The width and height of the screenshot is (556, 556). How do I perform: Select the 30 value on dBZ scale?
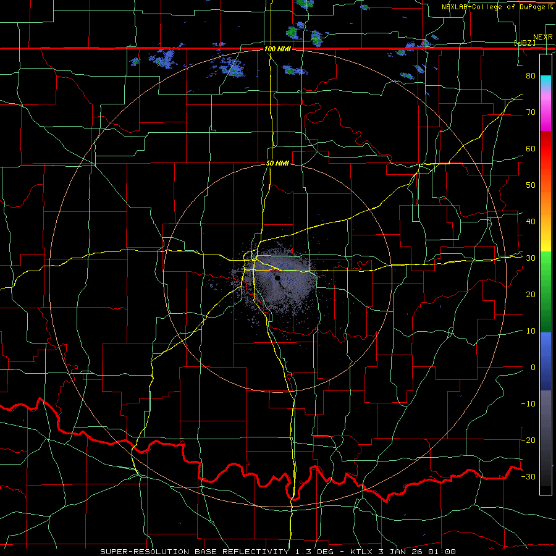click(x=531, y=258)
